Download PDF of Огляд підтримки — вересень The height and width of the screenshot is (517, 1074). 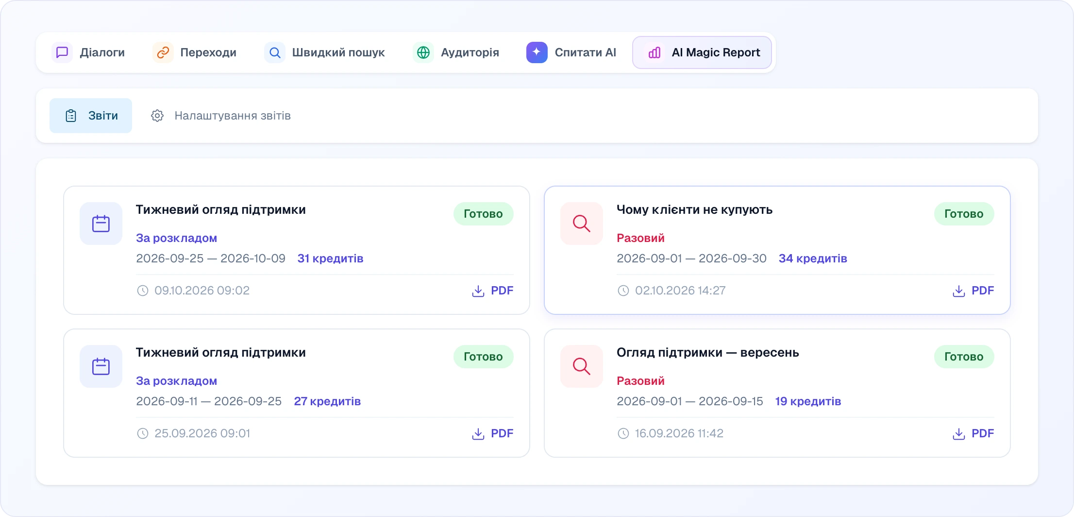pyautogui.click(x=973, y=433)
